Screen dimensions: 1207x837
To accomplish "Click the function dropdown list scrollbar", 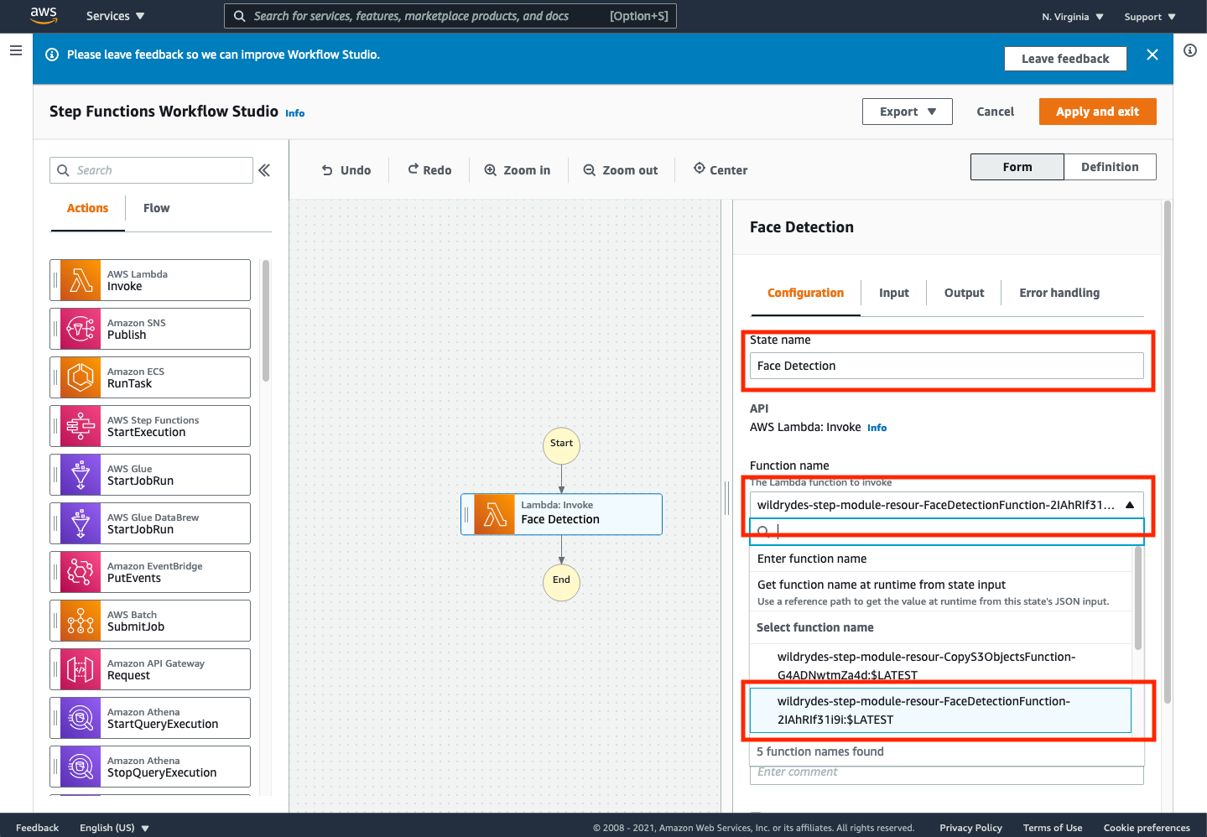I will pyautogui.click(x=1138, y=599).
